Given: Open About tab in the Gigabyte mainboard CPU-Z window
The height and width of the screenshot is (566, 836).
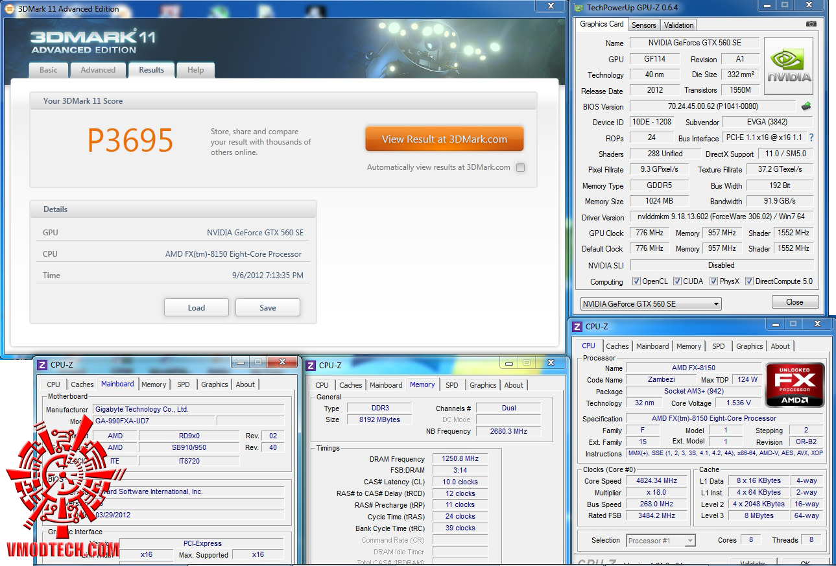Looking at the screenshot, I should [x=245, y=384].
